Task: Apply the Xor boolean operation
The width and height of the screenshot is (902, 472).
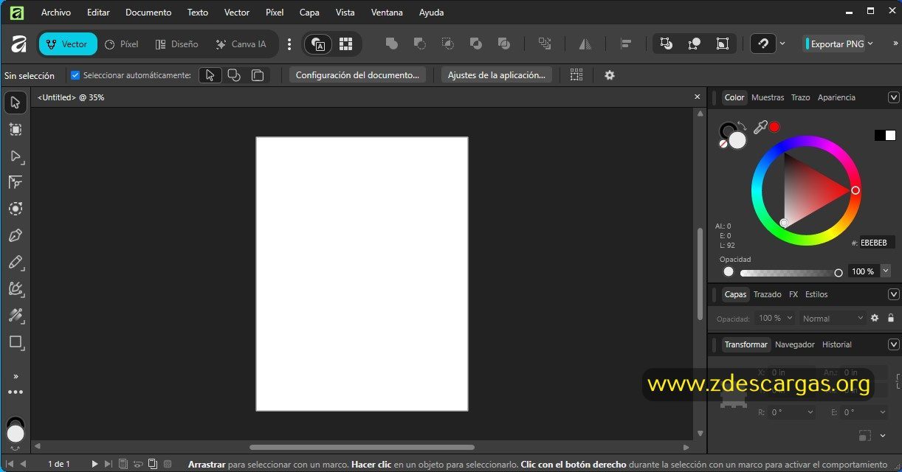Action: tap(475, 44)
